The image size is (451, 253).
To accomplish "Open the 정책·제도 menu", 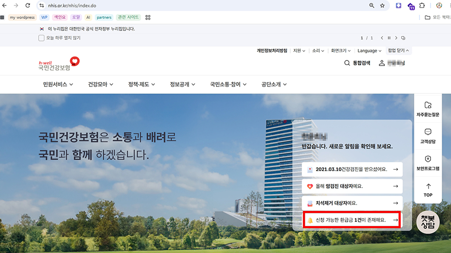I will (141, 84).
